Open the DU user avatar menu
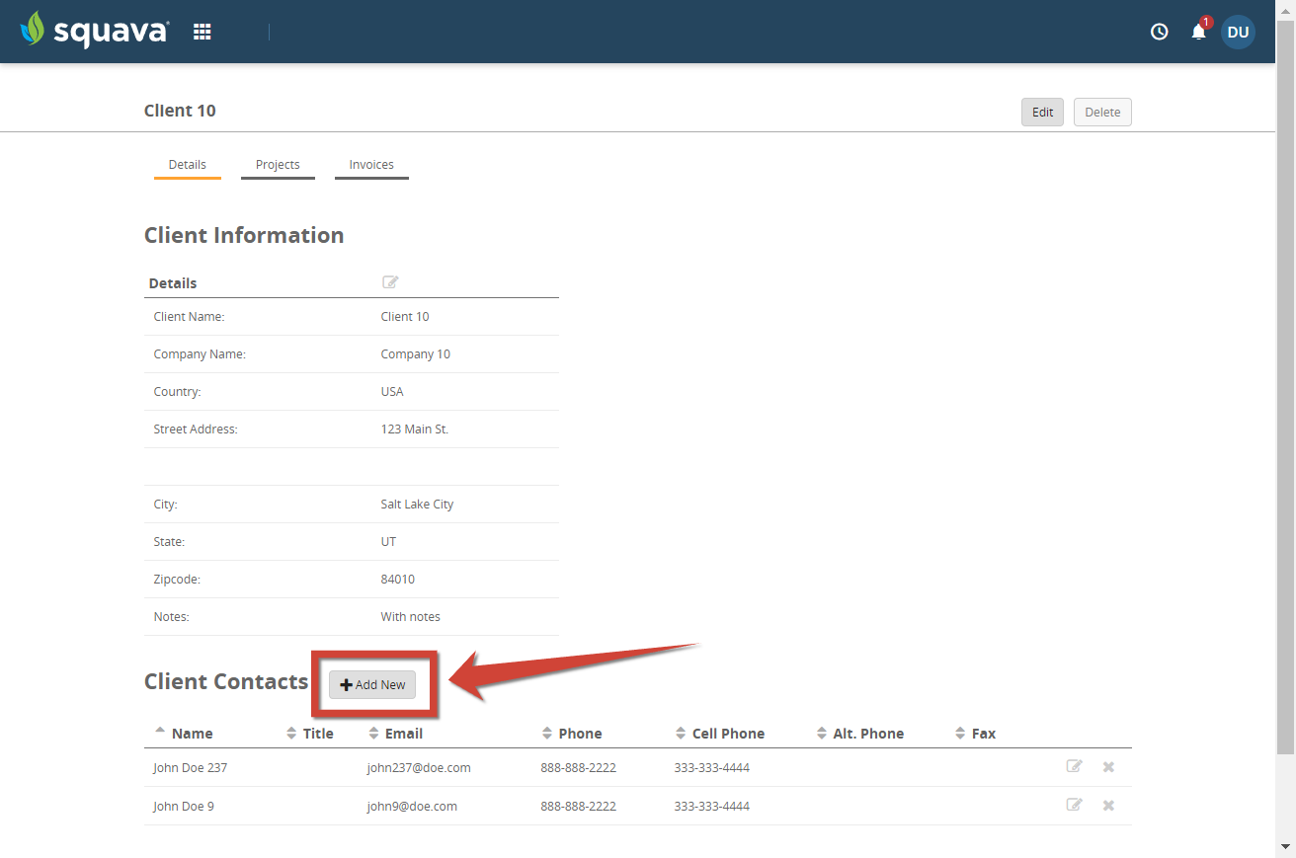The image size is (1296, 858). pyautogui.click(x=1238, y=32)
